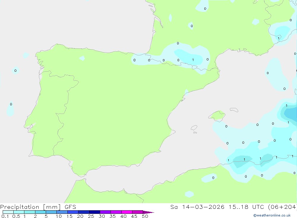Select the 40–45 mm magenta legend swatch
297x218 pixels.
pyautogui.click(x=127, y=212)
